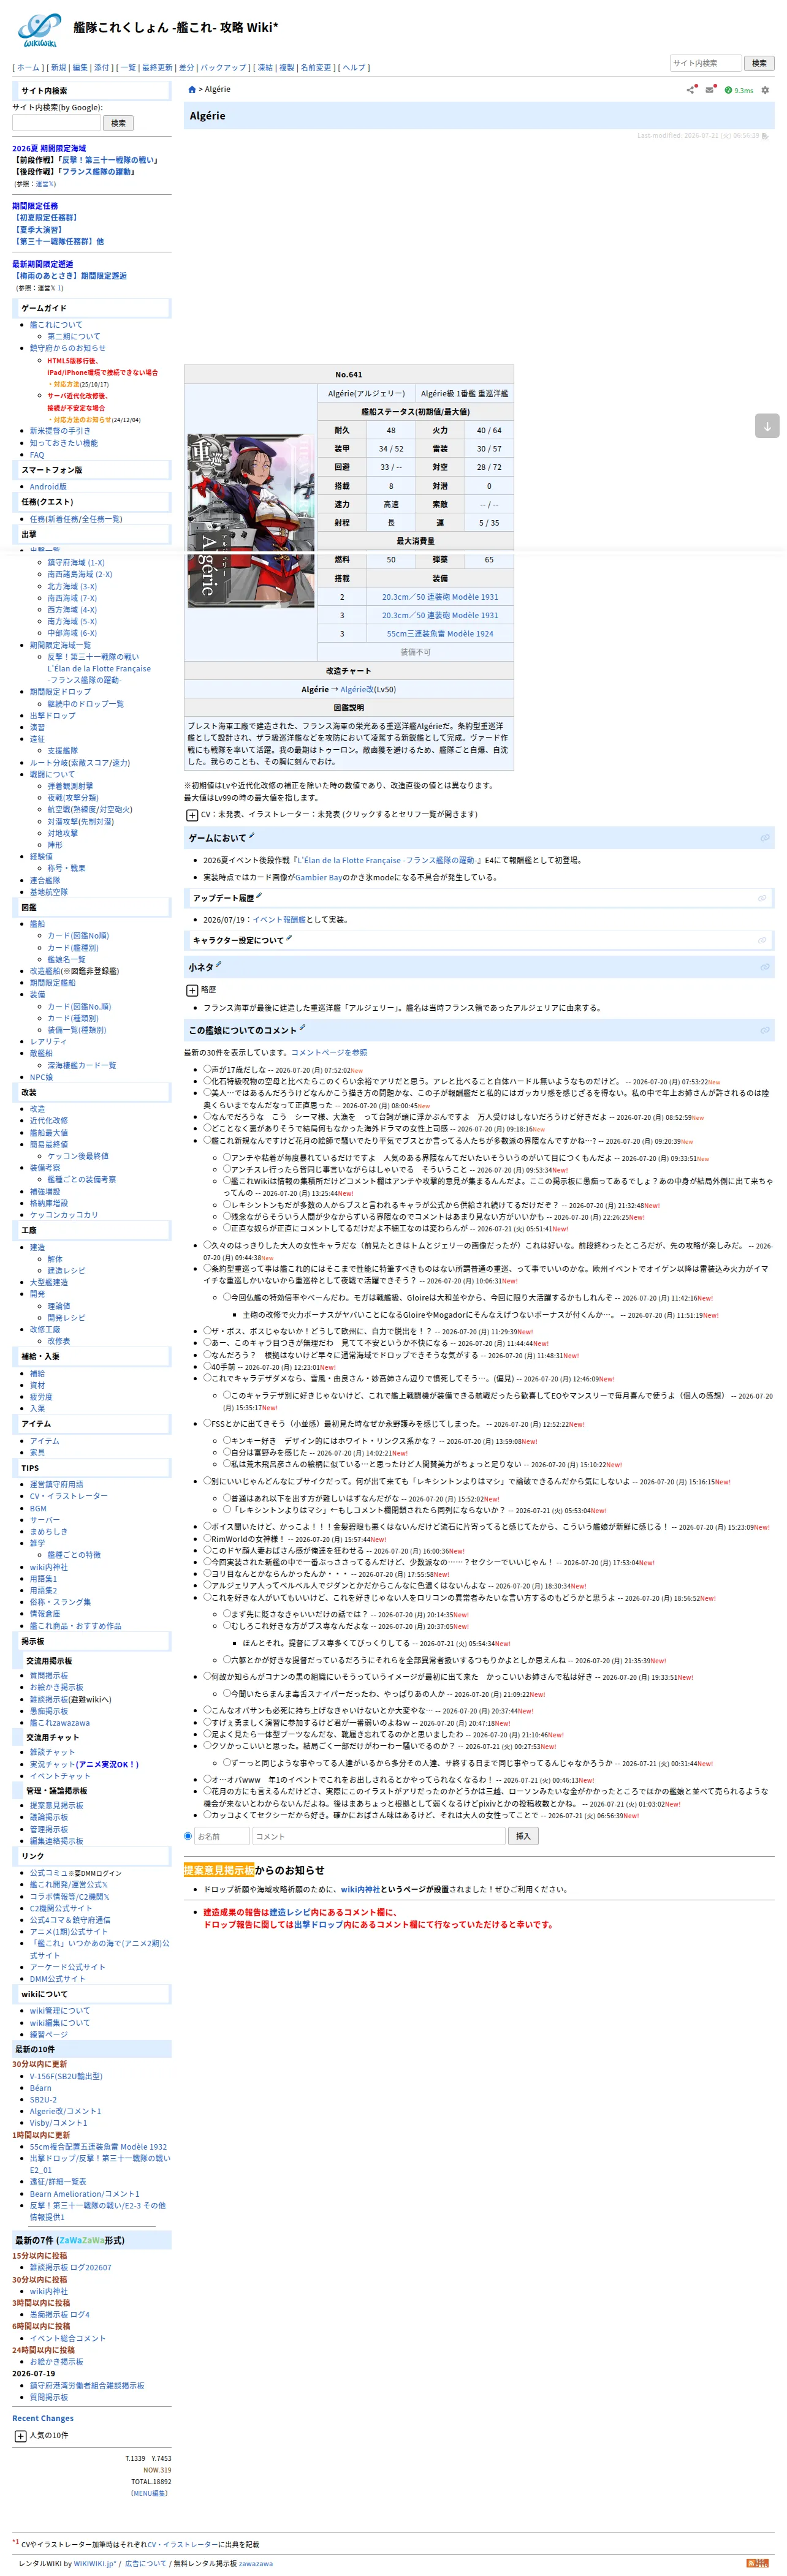Open the Algérie改(Lv50) link
Viewport: 787px width, 2576px height.
(368, 689)
